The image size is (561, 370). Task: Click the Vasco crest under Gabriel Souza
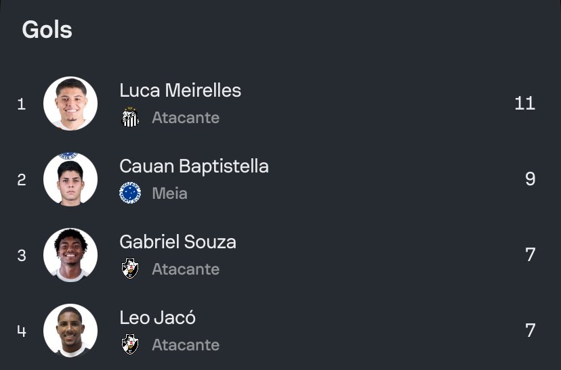[130, 269]
